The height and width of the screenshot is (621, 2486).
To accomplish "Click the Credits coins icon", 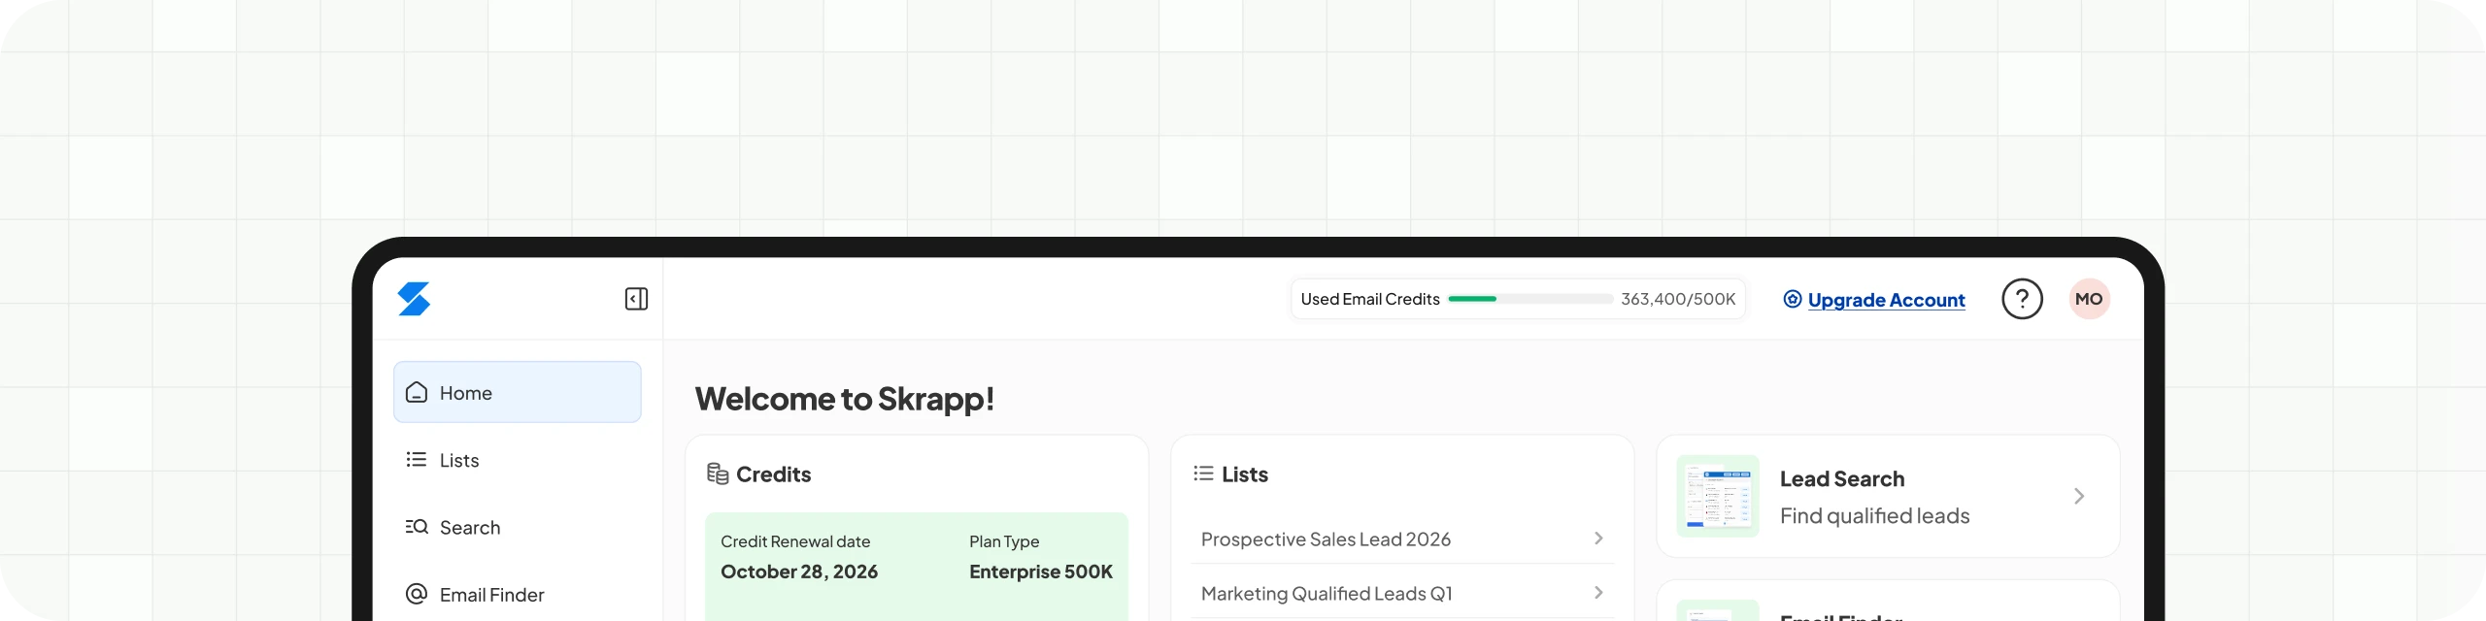I will click(718, 474).
